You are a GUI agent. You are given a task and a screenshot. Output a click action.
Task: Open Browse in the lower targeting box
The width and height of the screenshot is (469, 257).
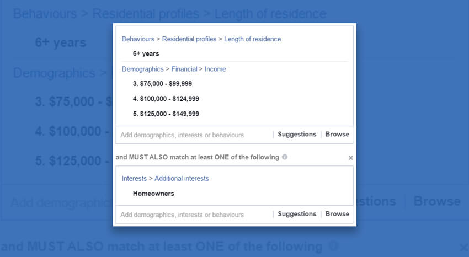(x=337, y=214)
